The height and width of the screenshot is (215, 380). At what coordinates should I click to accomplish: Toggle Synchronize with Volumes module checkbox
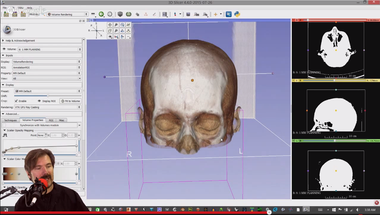[4, 125]
